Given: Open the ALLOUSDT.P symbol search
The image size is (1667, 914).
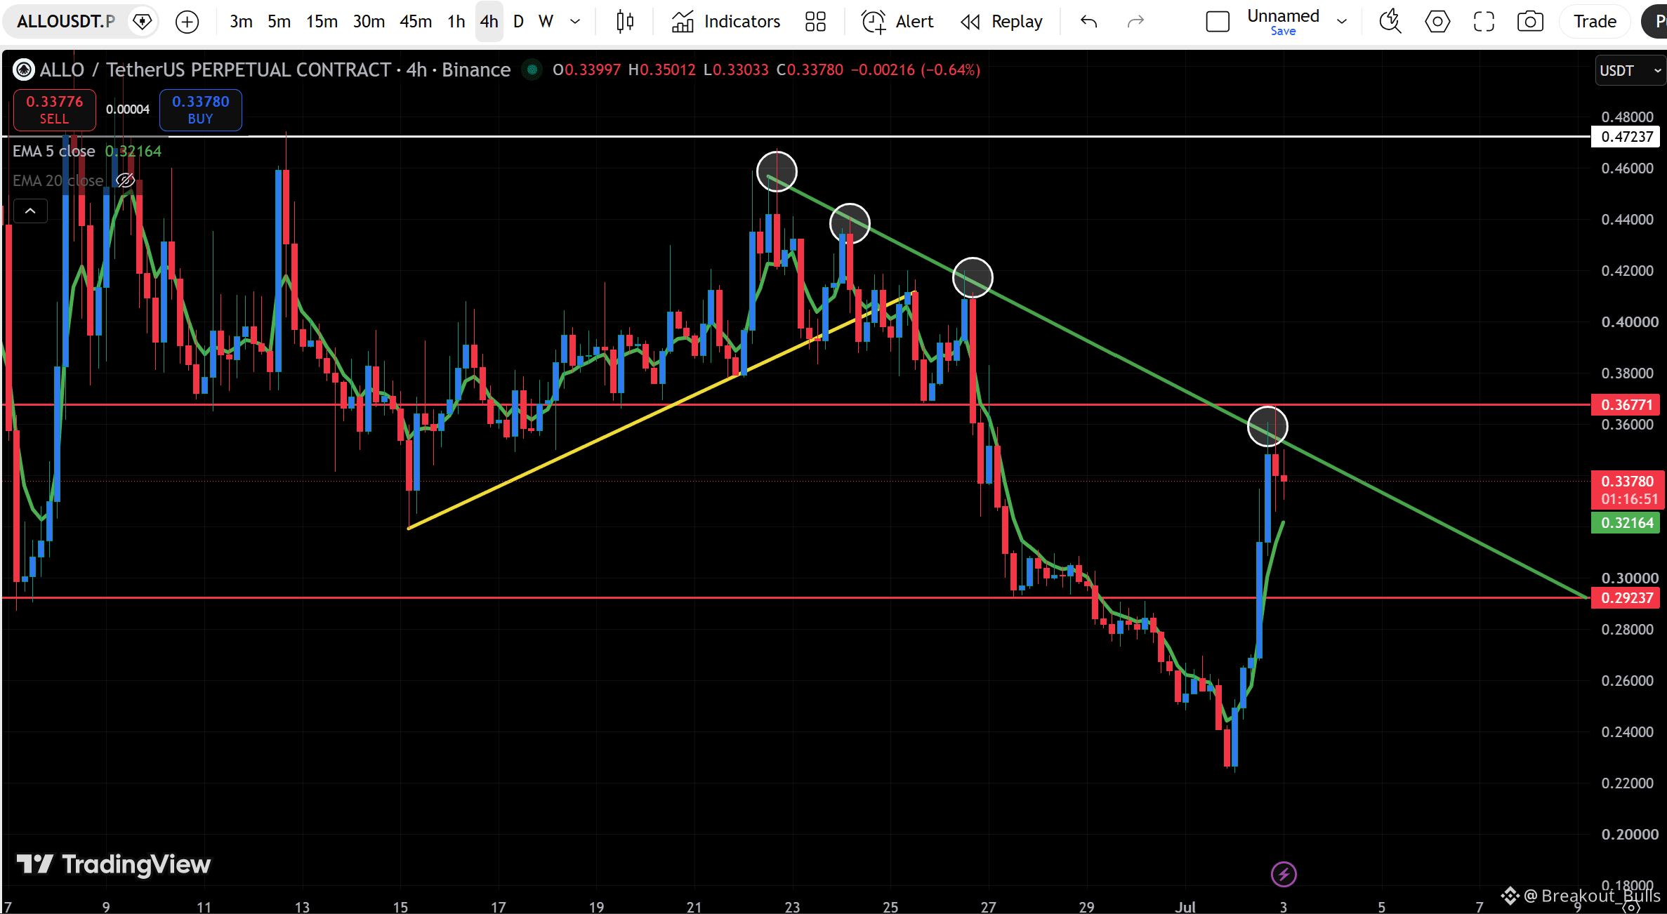Looking at the screenshot, I should coord(66,22).
